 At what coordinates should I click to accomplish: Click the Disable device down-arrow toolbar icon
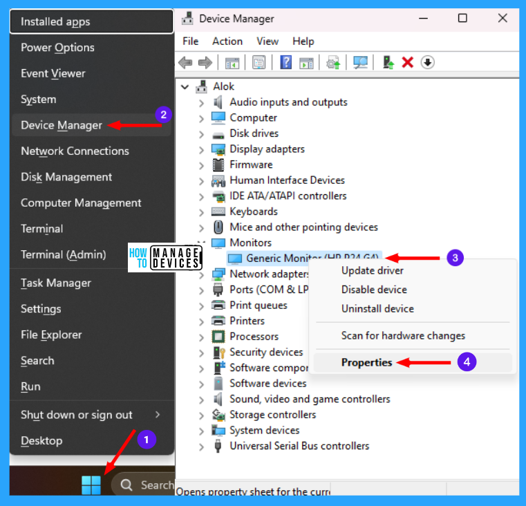tap(427, 62)
